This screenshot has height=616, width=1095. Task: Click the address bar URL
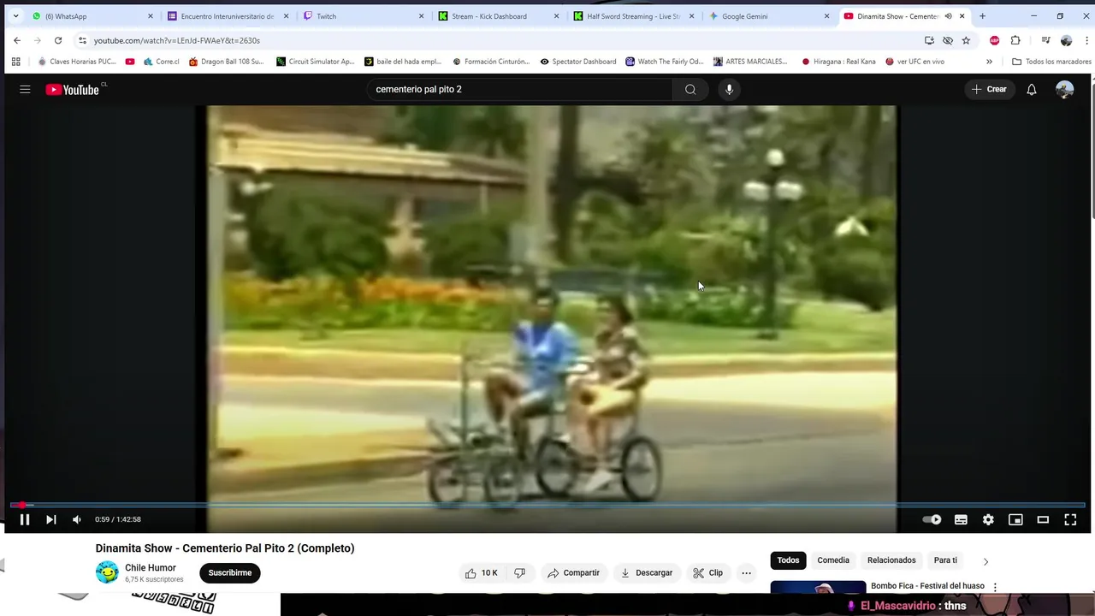coord(177,40)
